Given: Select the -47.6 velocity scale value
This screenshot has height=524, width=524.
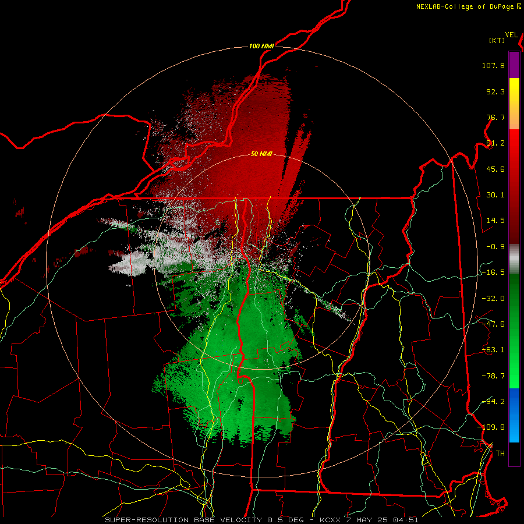Looking at the screenshot, I should pyautogui.click(x=493, y=324).
